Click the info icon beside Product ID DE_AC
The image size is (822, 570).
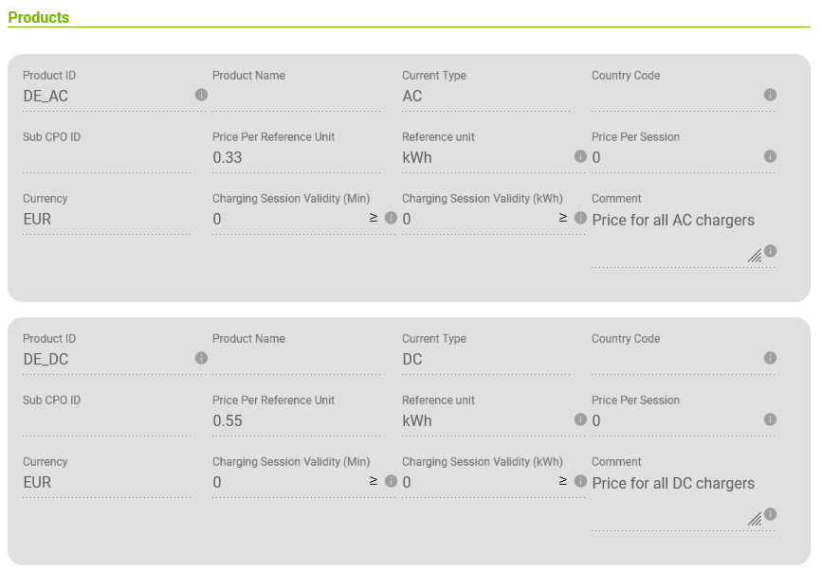point(201,95)
